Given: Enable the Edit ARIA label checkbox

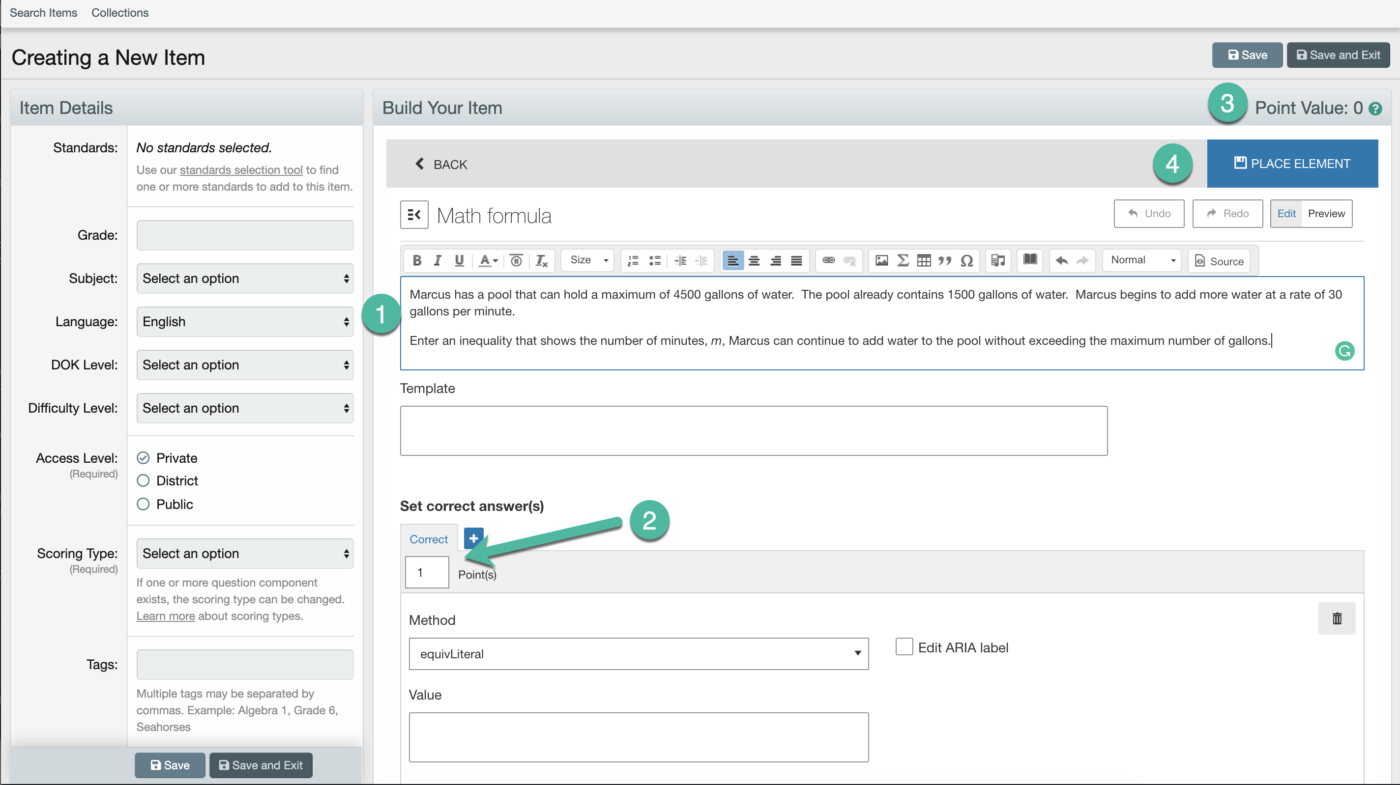Looking at the screenshot, I should click(x=904, y=647).
